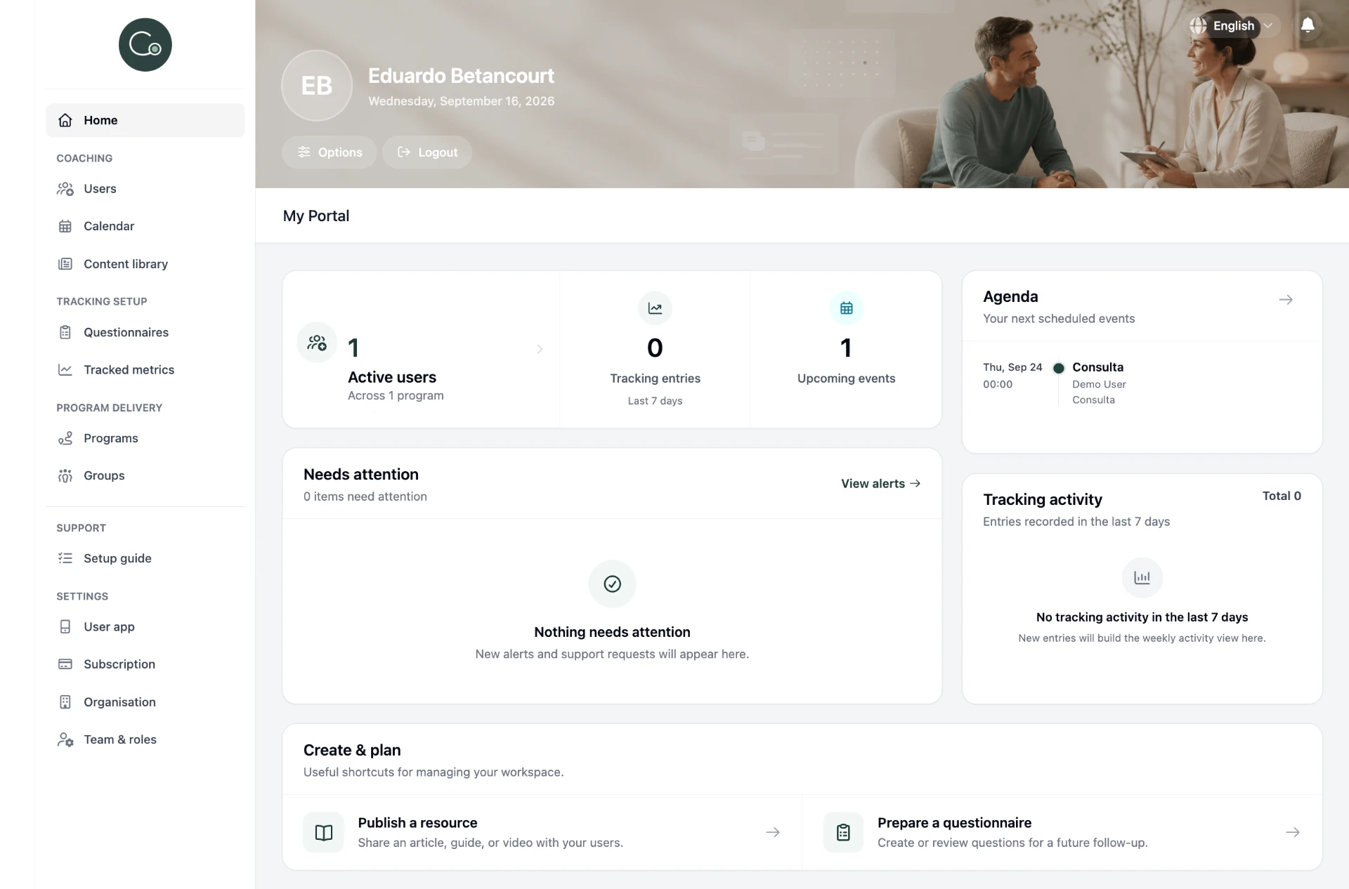Image resolution: width=1349 pixels, height=889 pixels.
Task: Click the upcoming events calendar icon
Action: tap(846, 308)
